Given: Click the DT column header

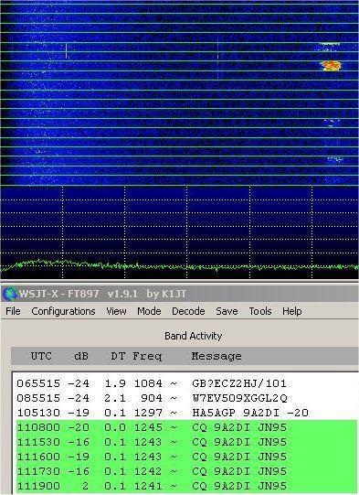Looking at the screenshot, I should pyautogui.click(x=118, y=356).
